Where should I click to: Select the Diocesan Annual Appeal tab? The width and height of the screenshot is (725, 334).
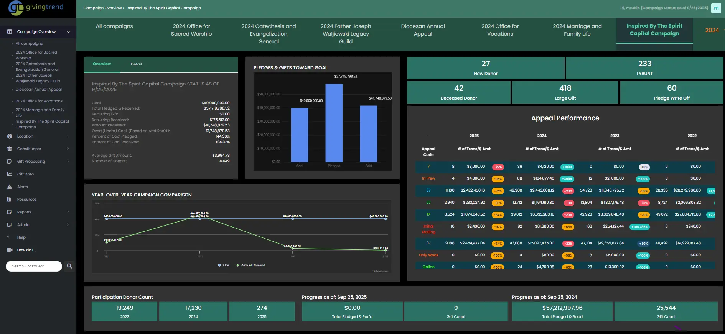click(423, 30)
